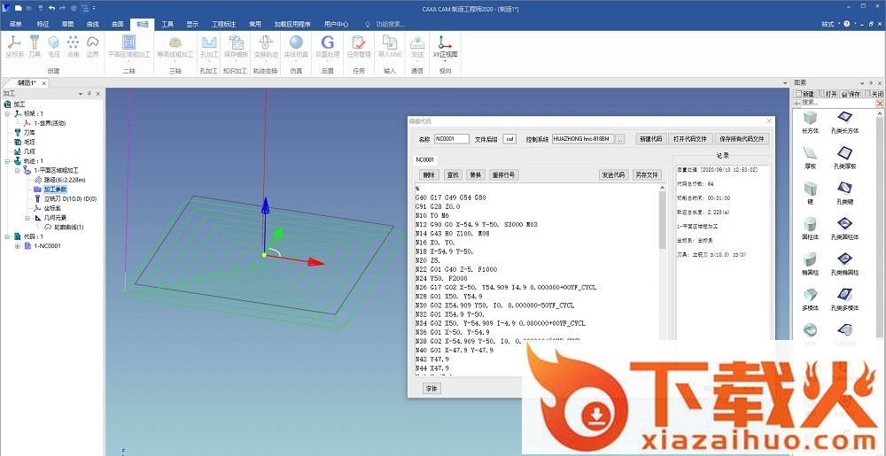886x456 pixels.
Task: Click the 新建代码 button
Action: [x=649, y=139]
